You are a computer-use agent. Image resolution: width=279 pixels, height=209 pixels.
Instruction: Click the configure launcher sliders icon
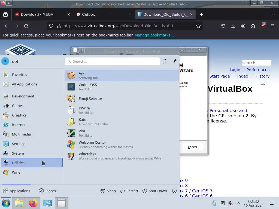point(165,61)
